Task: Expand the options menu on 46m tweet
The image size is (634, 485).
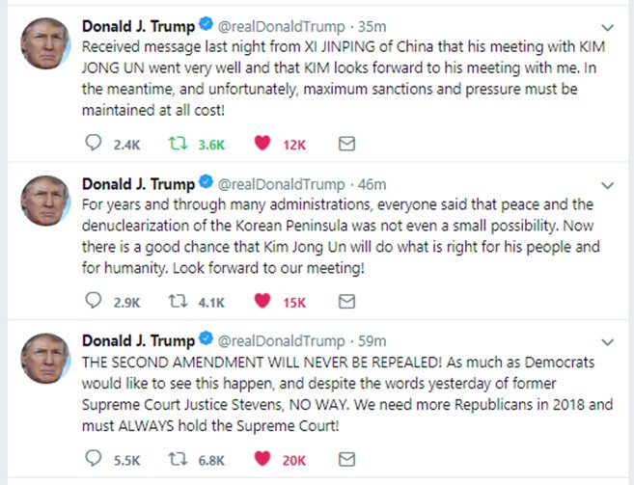Action: [607, 184]
